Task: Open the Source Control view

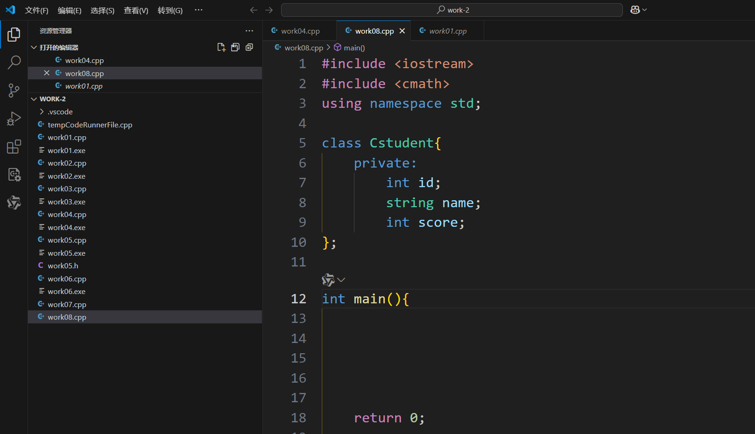Action: tap(14, 90)
